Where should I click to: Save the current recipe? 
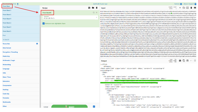[89, 8]
